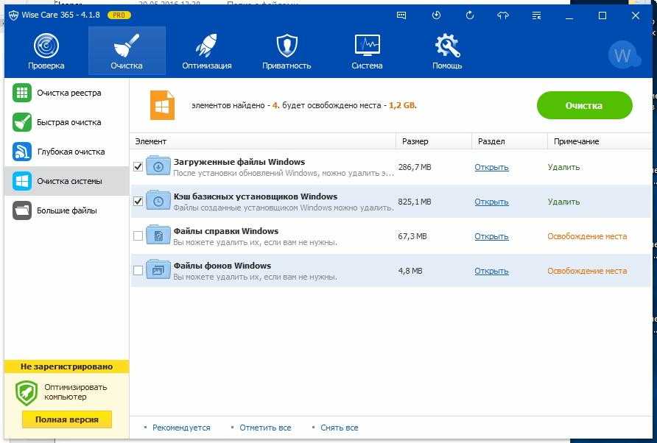Open Большие файлы in the sidebar

(x=67, y=210)
